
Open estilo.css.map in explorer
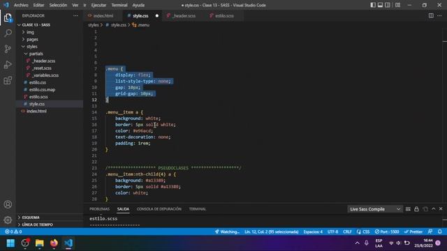[x=42, y=90]
